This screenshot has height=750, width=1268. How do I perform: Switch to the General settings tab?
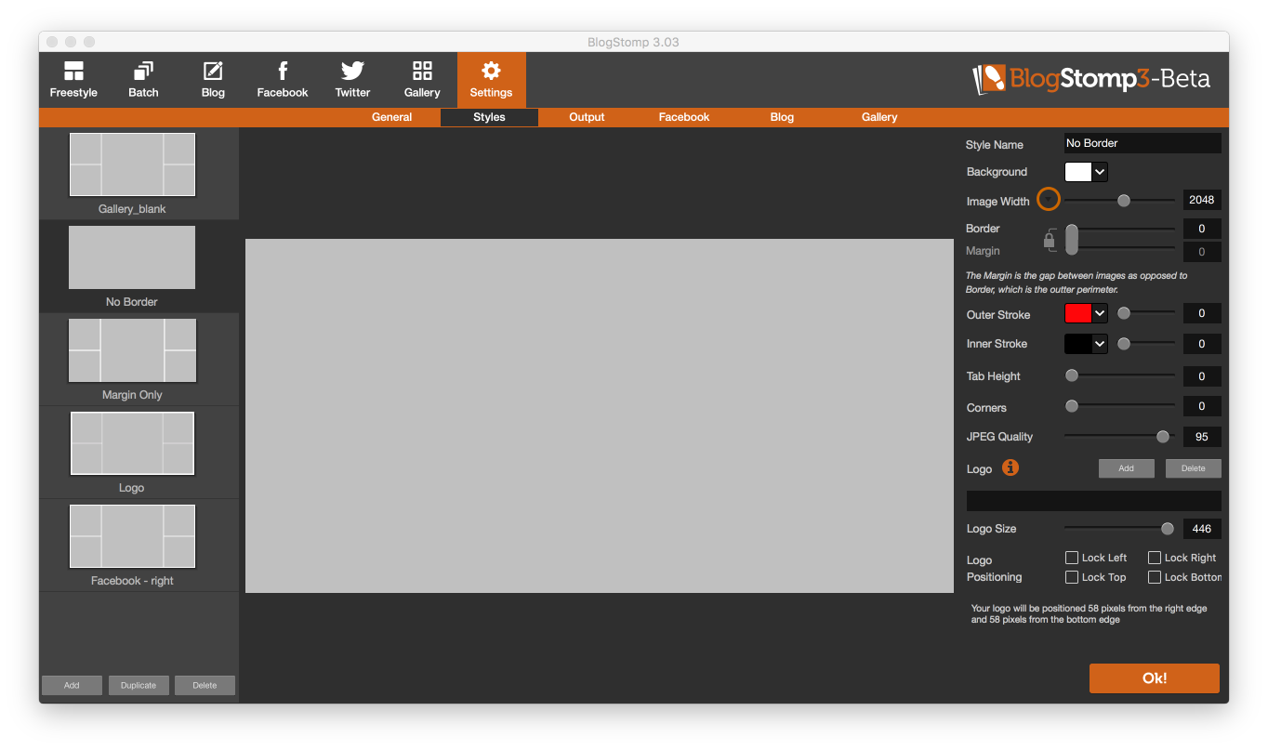pyautogui.click(x=392, y=117)
